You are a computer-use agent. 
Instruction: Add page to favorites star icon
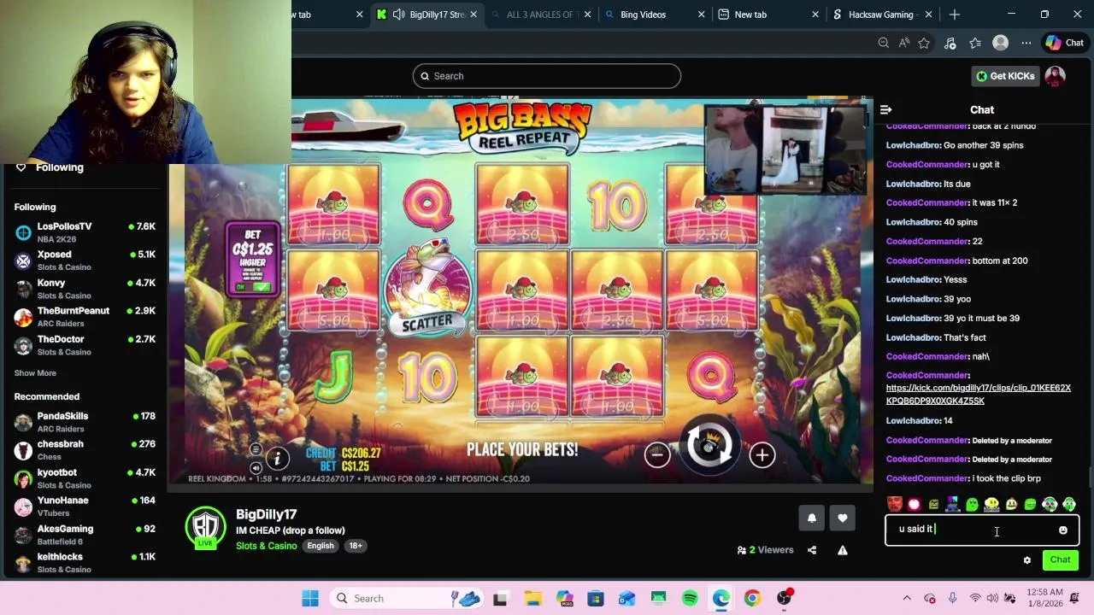pyautogui.click(x=924, y=43)
